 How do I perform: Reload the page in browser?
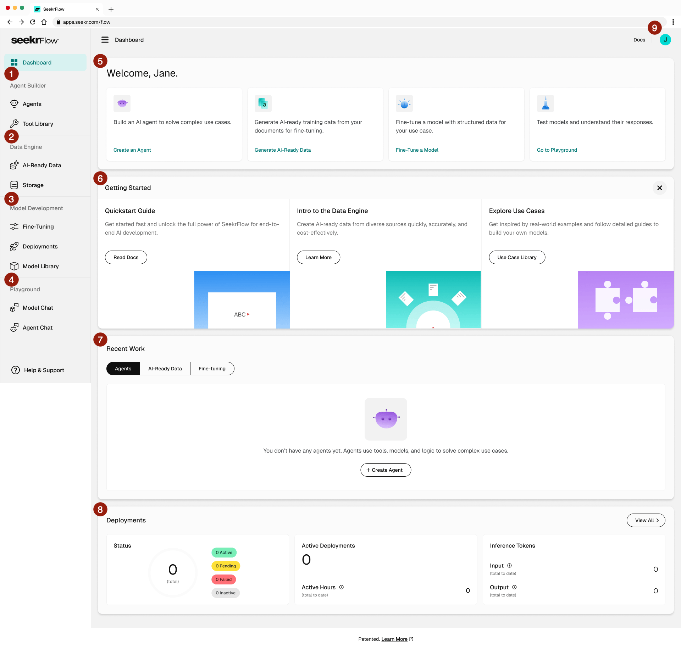point(33,22)
